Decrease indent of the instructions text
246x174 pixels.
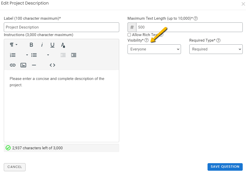coord(63,55)
